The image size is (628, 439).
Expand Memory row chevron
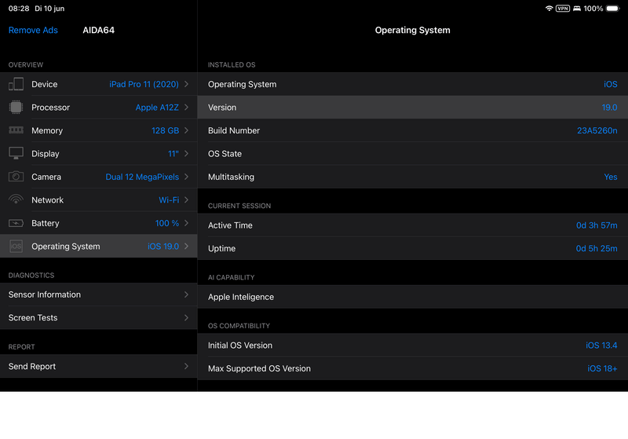pos(186,130)
